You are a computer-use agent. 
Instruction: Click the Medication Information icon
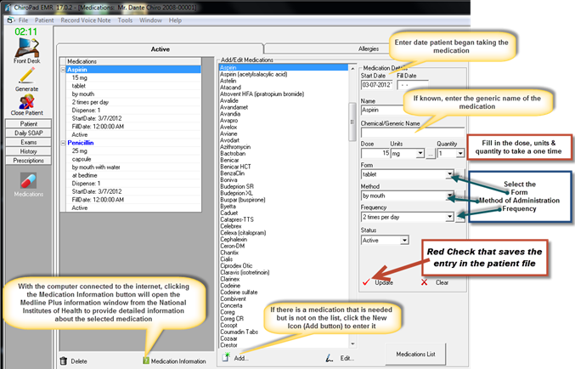[146, 360]
